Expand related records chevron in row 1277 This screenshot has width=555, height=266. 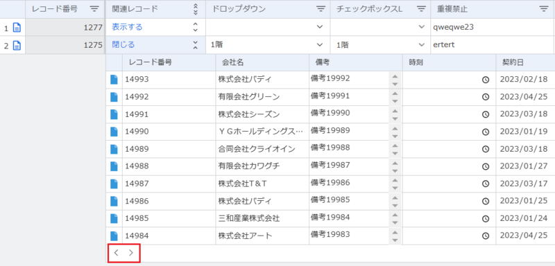(x=195, y=27)
